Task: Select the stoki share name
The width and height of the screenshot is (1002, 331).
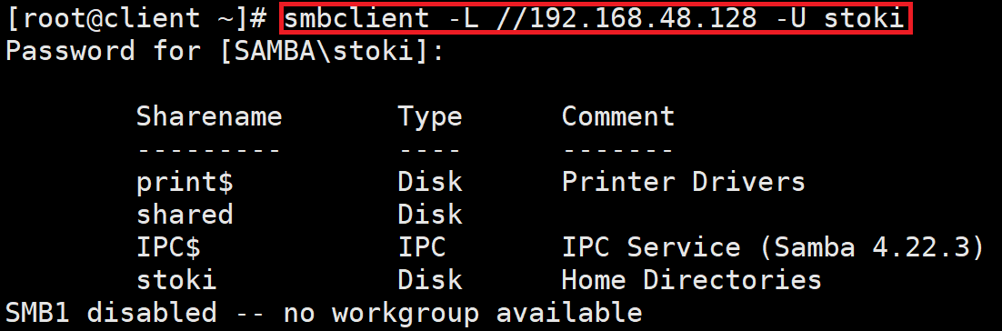Action: (176, 280)
